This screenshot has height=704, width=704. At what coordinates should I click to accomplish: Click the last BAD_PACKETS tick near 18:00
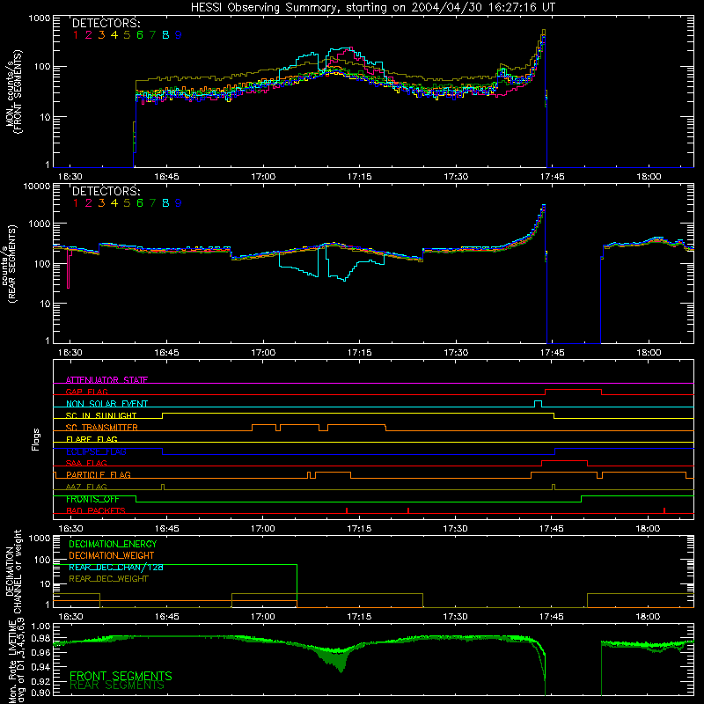point(664,510)
